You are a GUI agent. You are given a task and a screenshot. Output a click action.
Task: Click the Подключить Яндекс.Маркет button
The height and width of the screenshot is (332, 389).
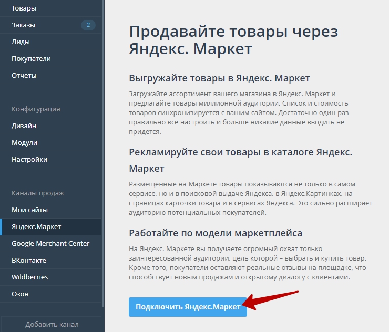tap(188, 307)
